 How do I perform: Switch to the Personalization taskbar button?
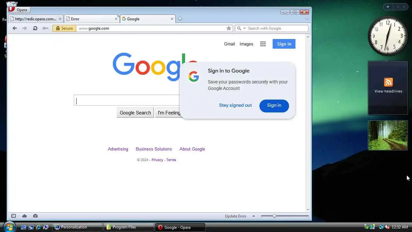point(77,227)
